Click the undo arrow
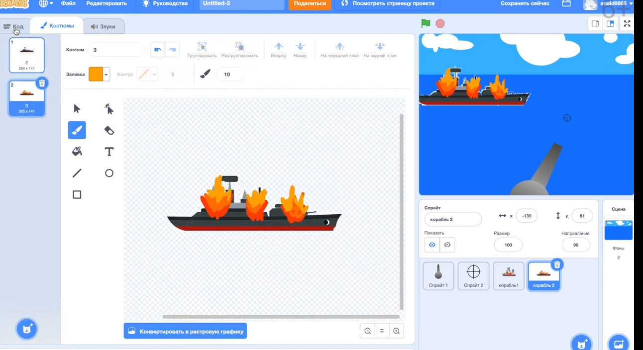 click(158, 50)
